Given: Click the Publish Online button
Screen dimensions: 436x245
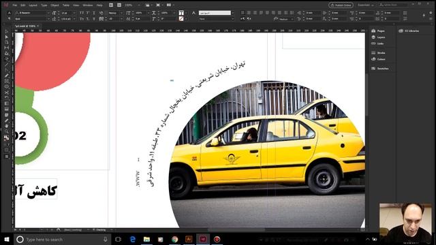Looking at the screenshot, I should [x=341, y=5].
